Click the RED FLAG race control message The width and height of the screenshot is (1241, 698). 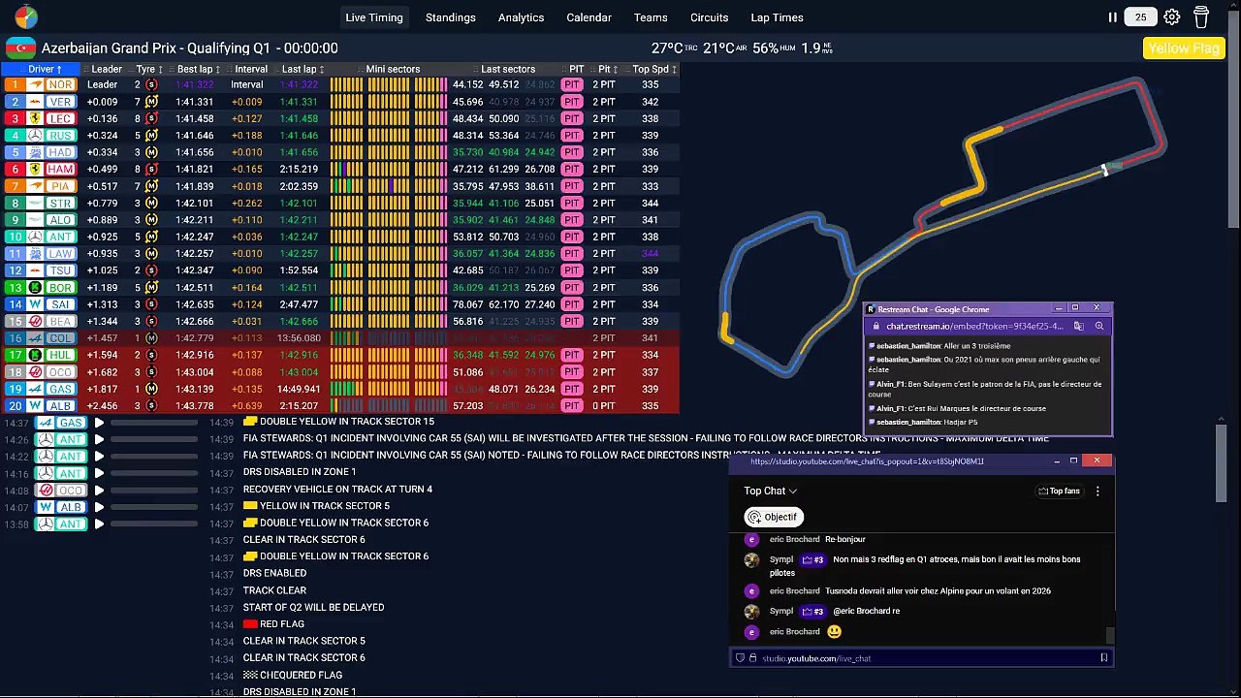point(273,623)
